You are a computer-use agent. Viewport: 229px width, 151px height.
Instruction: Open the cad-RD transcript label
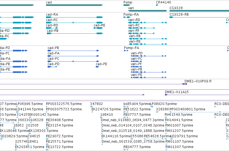point(52,25)
